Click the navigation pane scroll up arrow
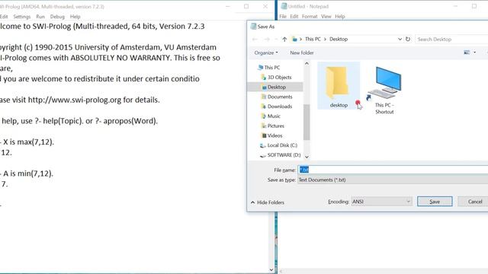The image size is (488, 274). pyautogui.click(x=307, y=64)
